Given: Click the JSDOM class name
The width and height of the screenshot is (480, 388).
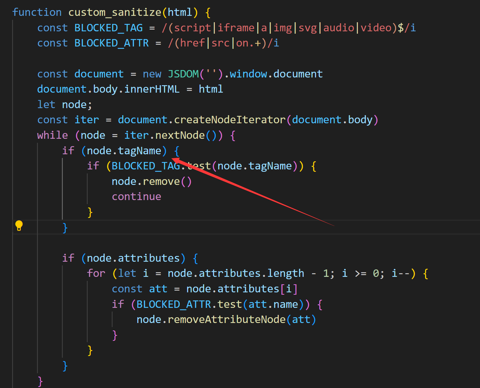Looking at the screenshot, I should [x=183, y=74].
